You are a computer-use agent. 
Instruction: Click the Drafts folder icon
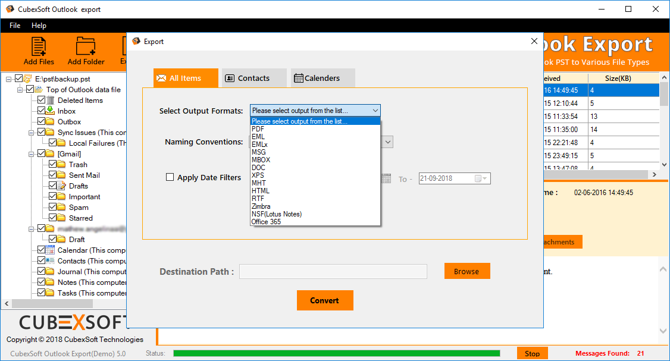click(62, 186)
